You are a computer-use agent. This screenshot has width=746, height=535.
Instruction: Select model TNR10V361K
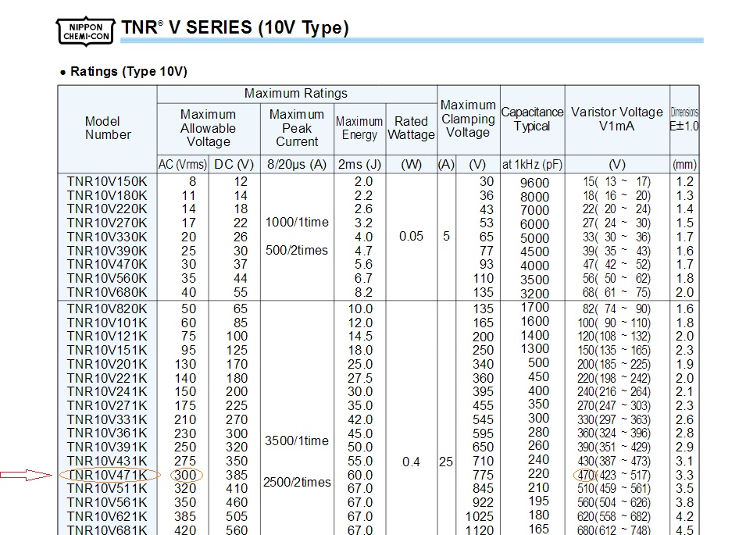coord(107,433)
